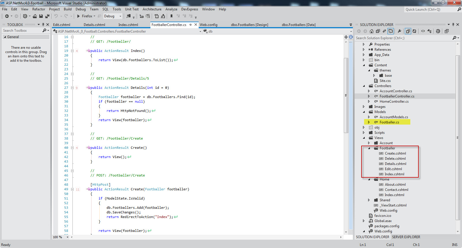Toggle Preview Selected Items in Solution Explorer
462x248 pixels.
[x=391, y=31]
